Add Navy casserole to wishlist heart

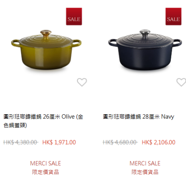pyautogui.click(x=181, y=82)
